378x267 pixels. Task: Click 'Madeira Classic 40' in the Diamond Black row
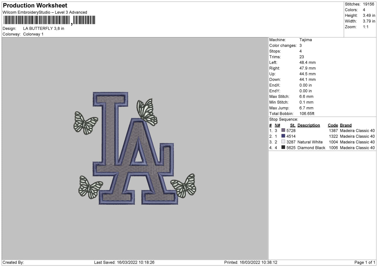[x=357, y=148]
